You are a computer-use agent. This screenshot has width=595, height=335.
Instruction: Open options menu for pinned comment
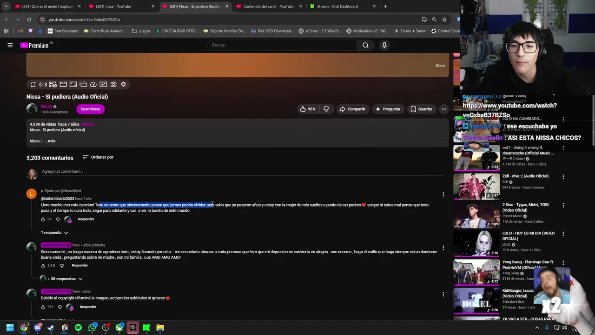coord(443,194)
